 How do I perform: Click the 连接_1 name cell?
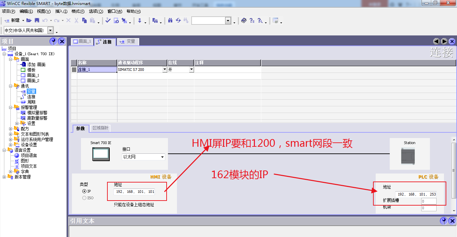(97, 70)
